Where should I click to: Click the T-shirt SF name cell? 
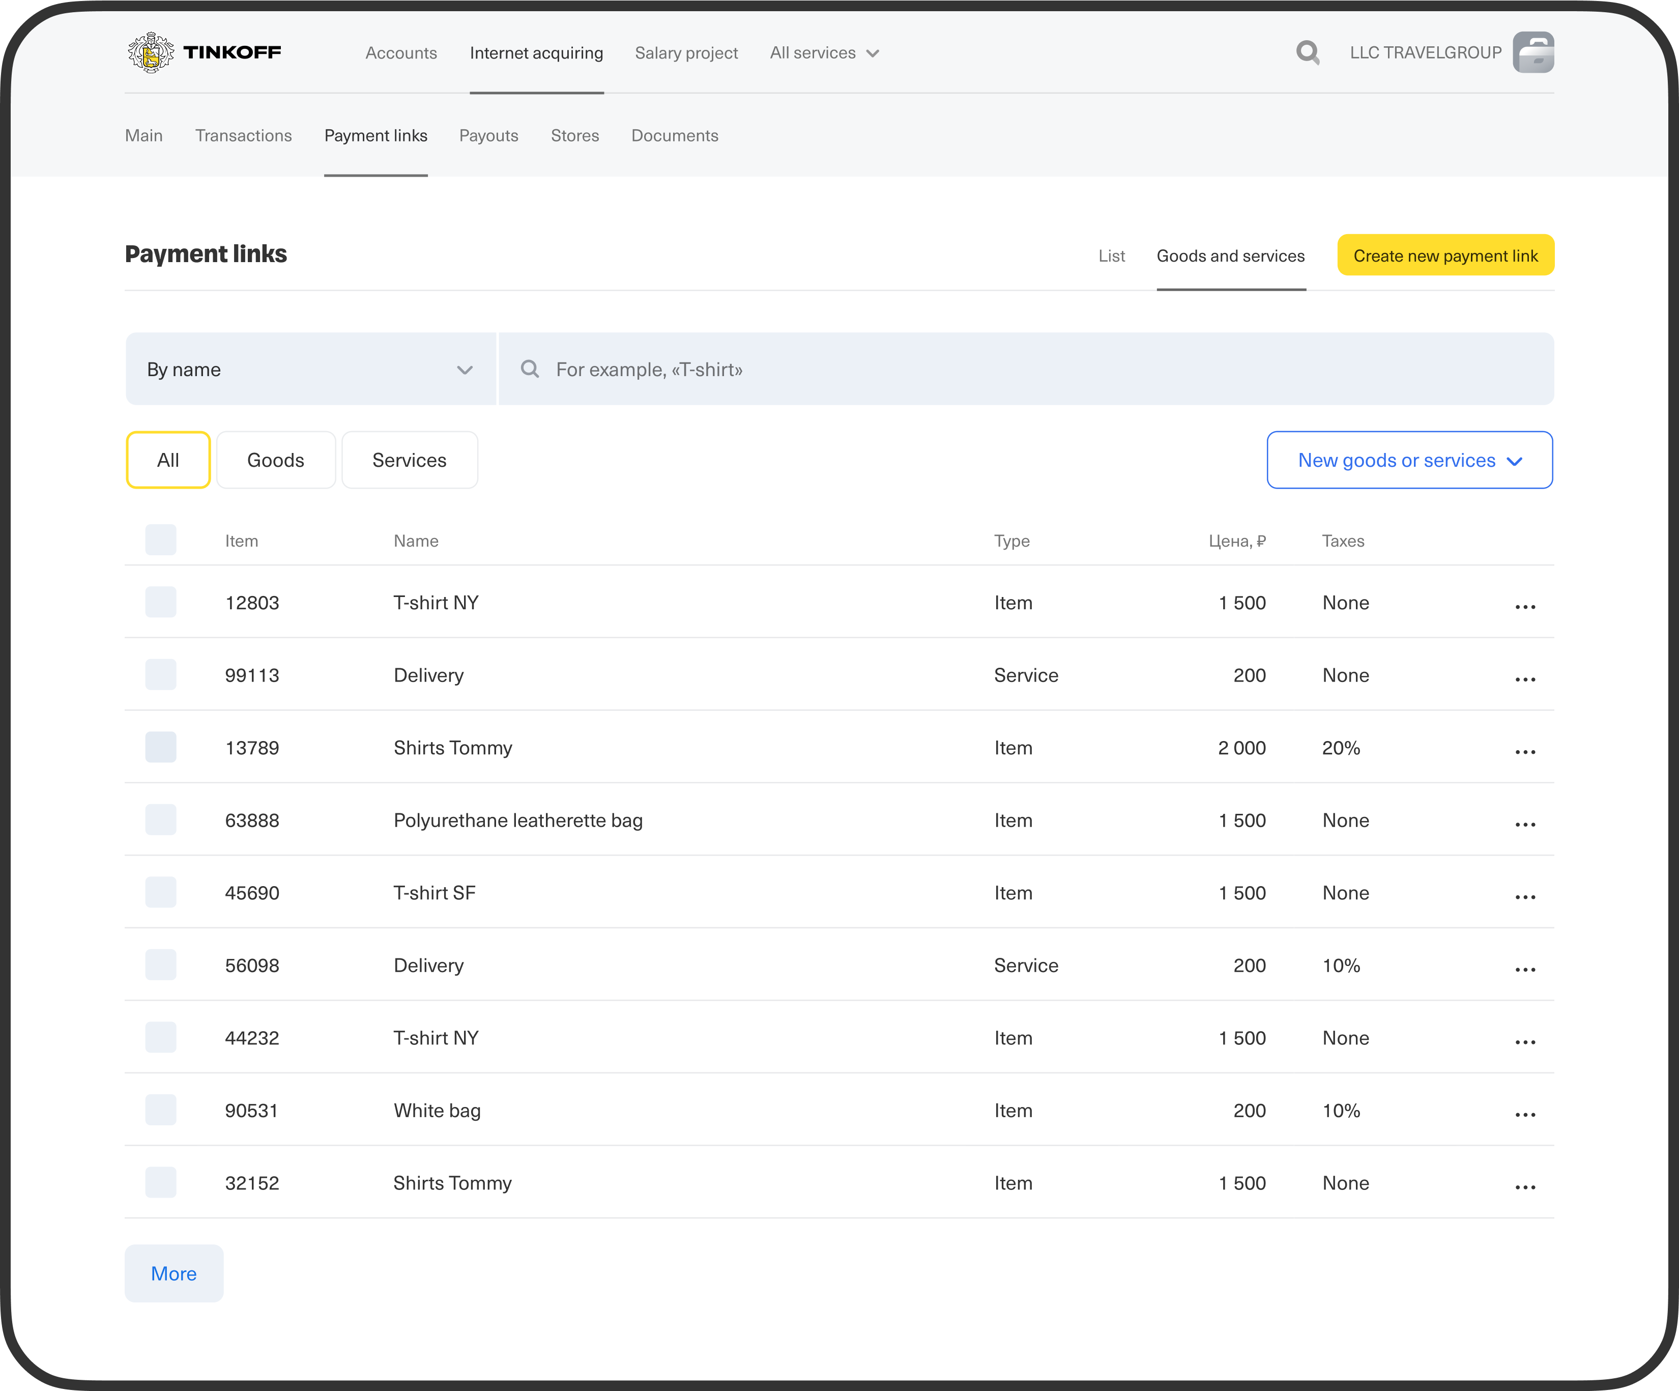click(x=434, y=893)
